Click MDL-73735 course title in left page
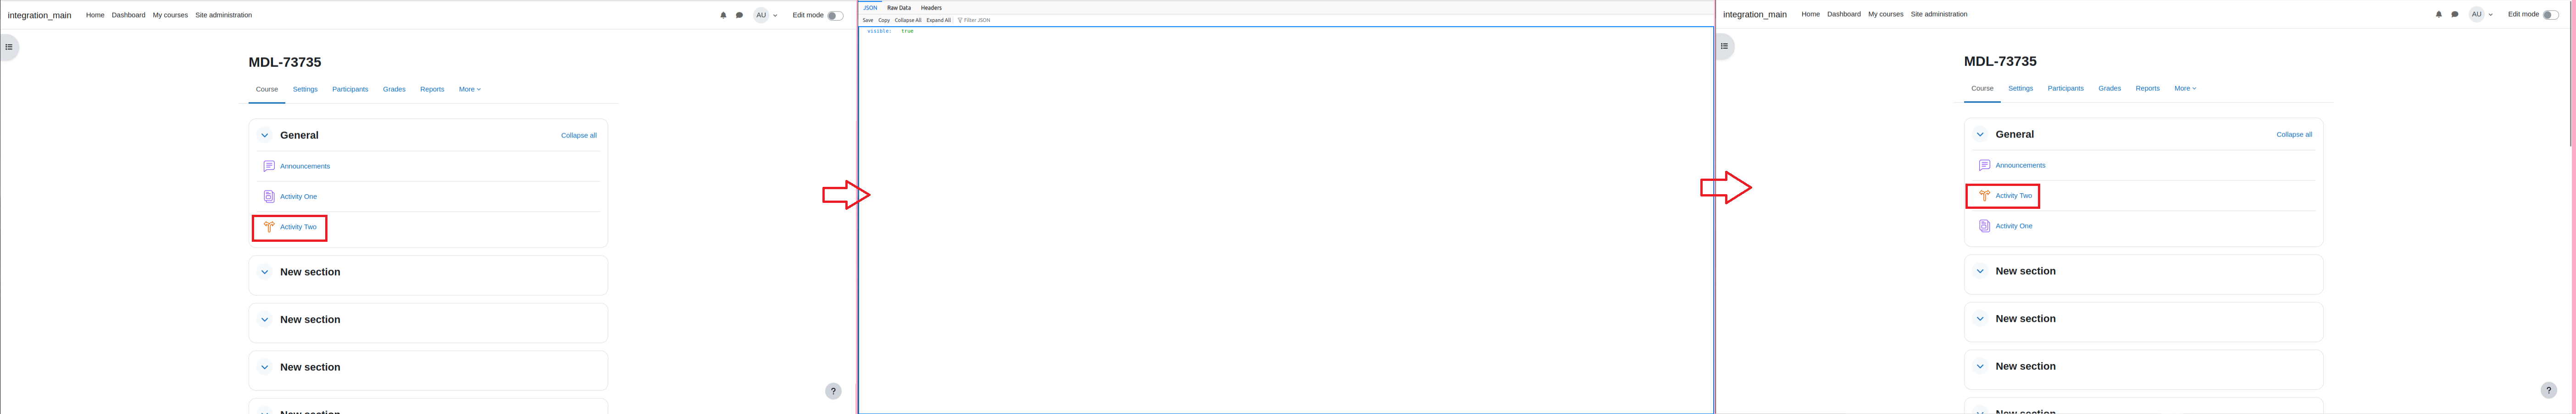Image resolution: width=2576 pixels, height=414 pixels. pos(285,62)
